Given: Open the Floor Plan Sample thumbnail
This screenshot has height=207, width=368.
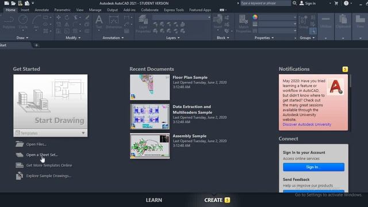Looking at the screenshot, I should 149,87.
